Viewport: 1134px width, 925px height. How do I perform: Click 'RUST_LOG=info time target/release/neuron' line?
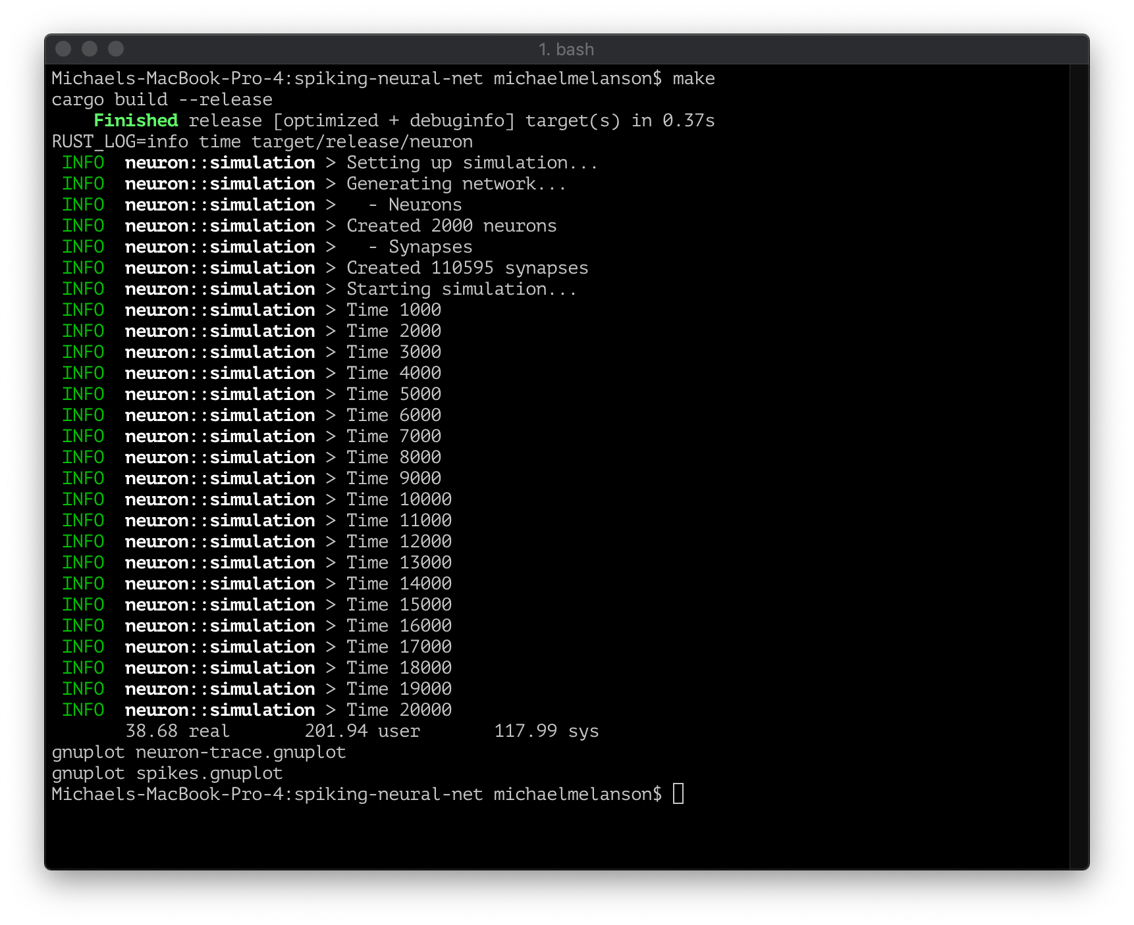pos(262,141)
